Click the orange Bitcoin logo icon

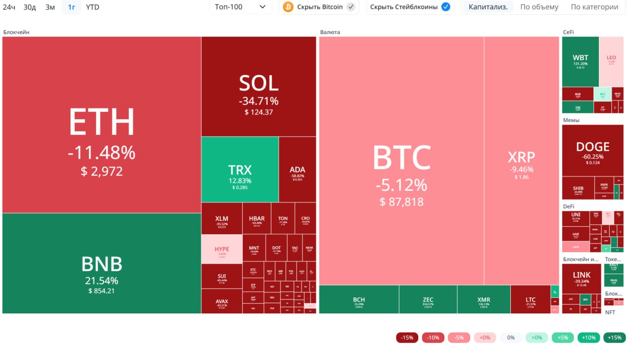[x=288, y=7]
